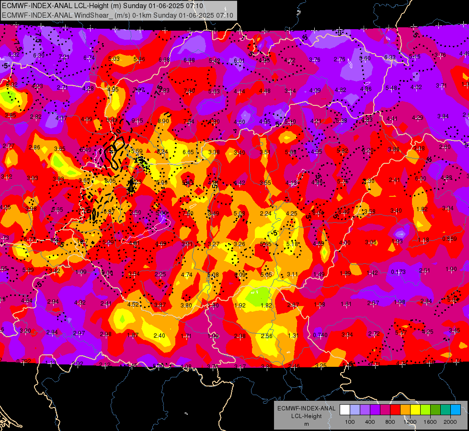Click the 'LCL-Height (m)' title line

(103, 6)
